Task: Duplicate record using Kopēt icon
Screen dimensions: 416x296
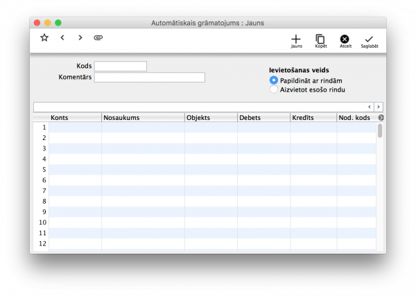Action: pyautogui.click(x=320, y=40)
